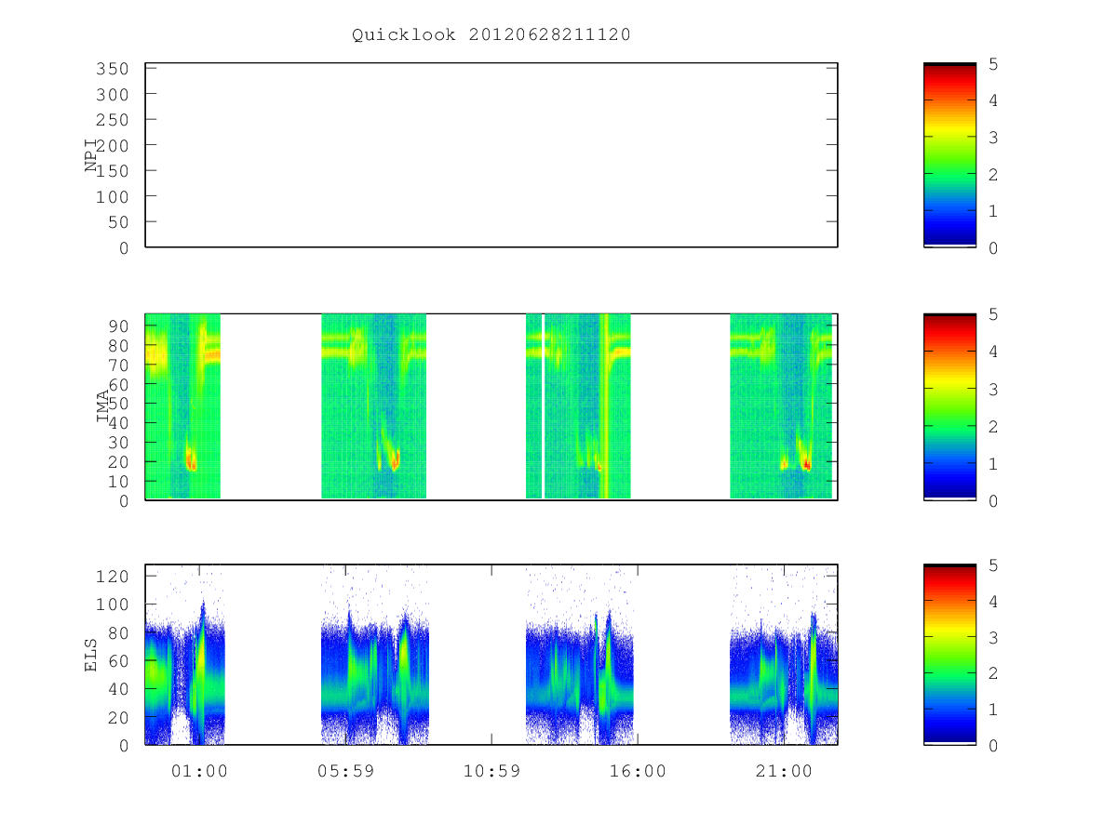The image size is (1117, 837).
Task: Click the "350" tick on NPI axis
Action: [112, 69]
